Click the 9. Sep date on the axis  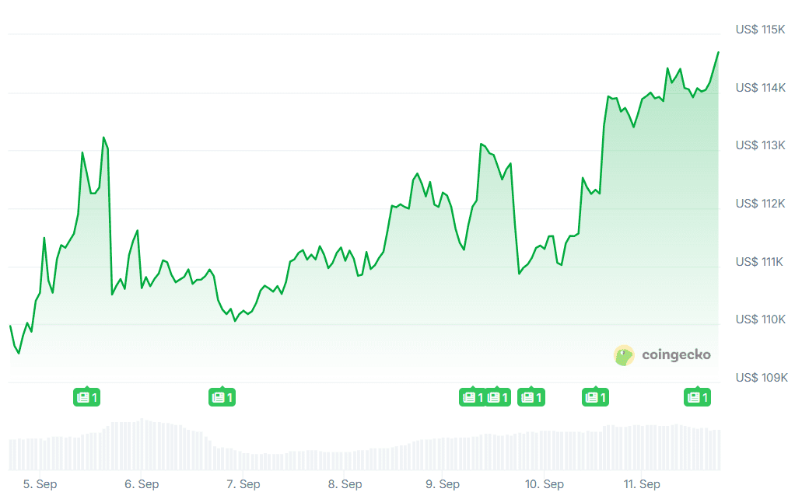tap(444, 484)
